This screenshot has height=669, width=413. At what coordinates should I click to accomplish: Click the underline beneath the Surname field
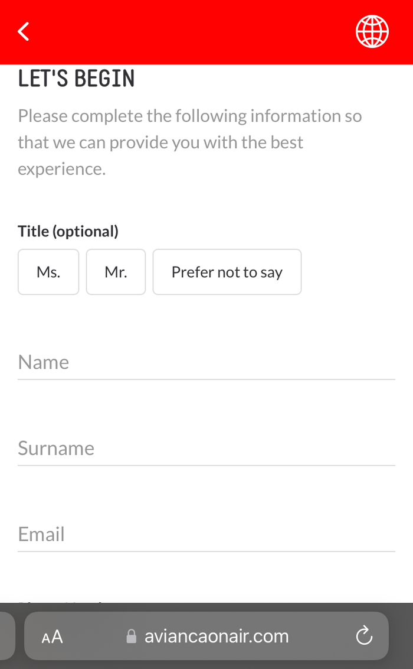point(206,466)
